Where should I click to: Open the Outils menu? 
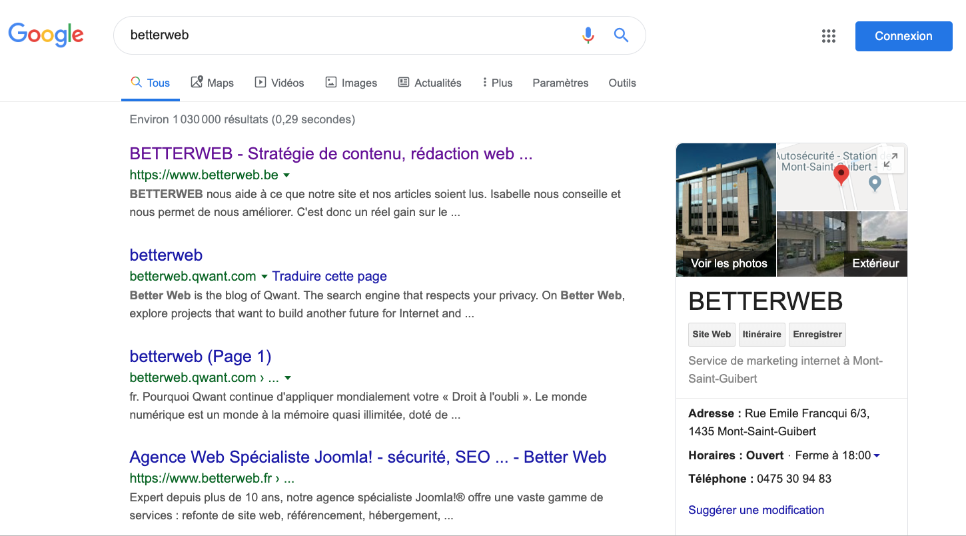click(622, 83)
